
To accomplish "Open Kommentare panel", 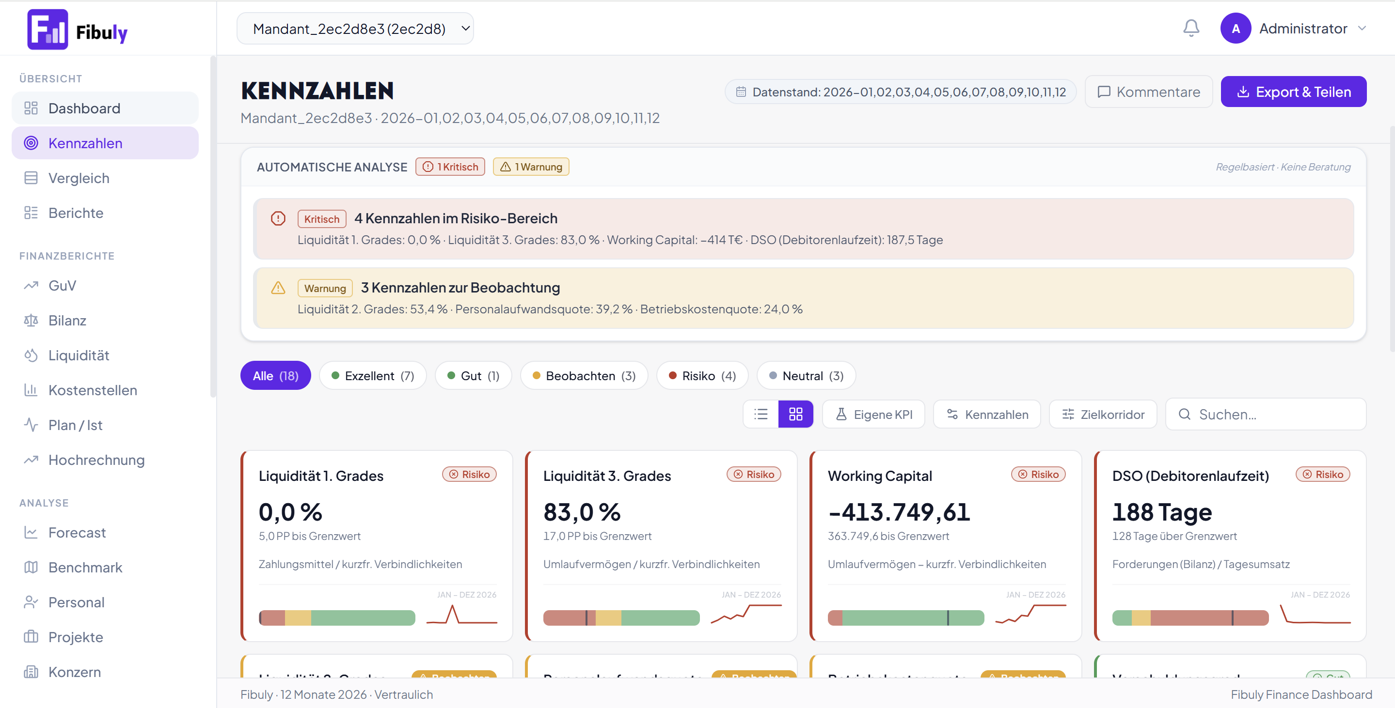I will [x=1149, y=92].
